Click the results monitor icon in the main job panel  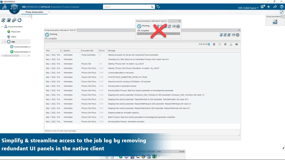[234, 35]
